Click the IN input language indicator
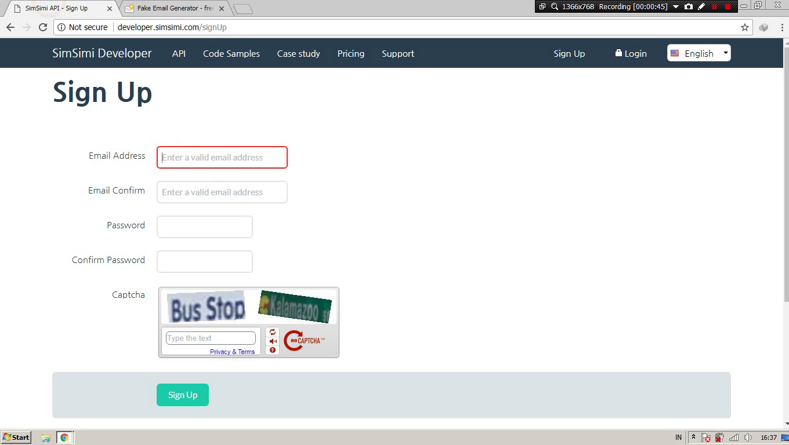Image resolution: width=789 pixels, height=445 pixels. point(679,437)
